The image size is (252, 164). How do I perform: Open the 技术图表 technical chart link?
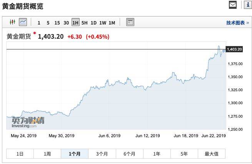coord(235,23)
